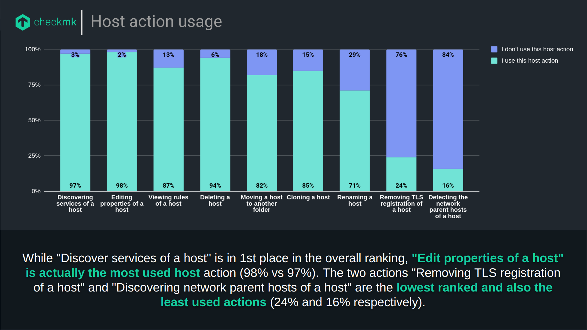This screenshot has width=587, height=330.
Task: Click the 18% purple segment of Moving a host bar
Action: [x=262, y=63]
